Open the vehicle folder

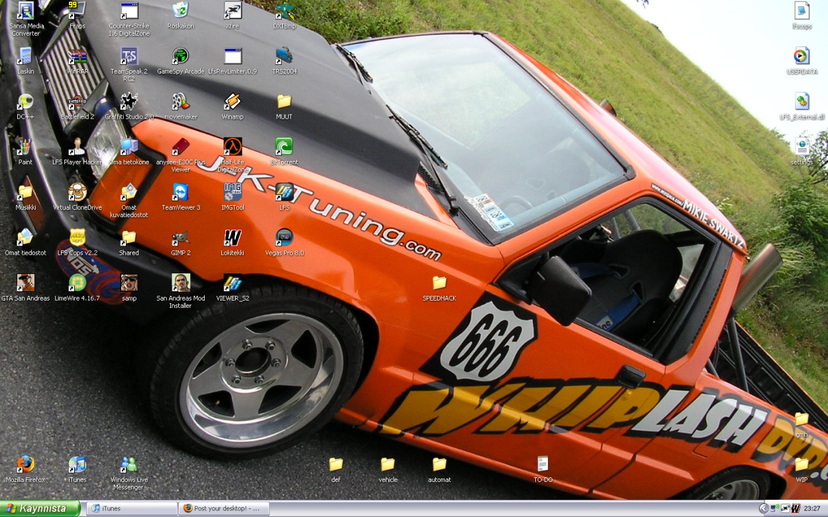(x=388, y=465)
